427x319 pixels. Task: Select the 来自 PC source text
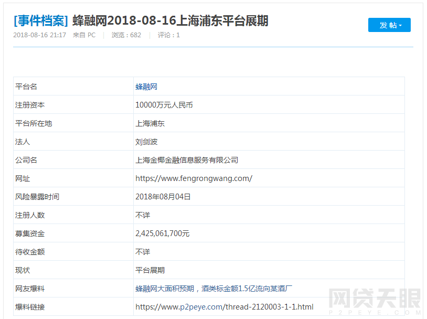tap(84, 35)
